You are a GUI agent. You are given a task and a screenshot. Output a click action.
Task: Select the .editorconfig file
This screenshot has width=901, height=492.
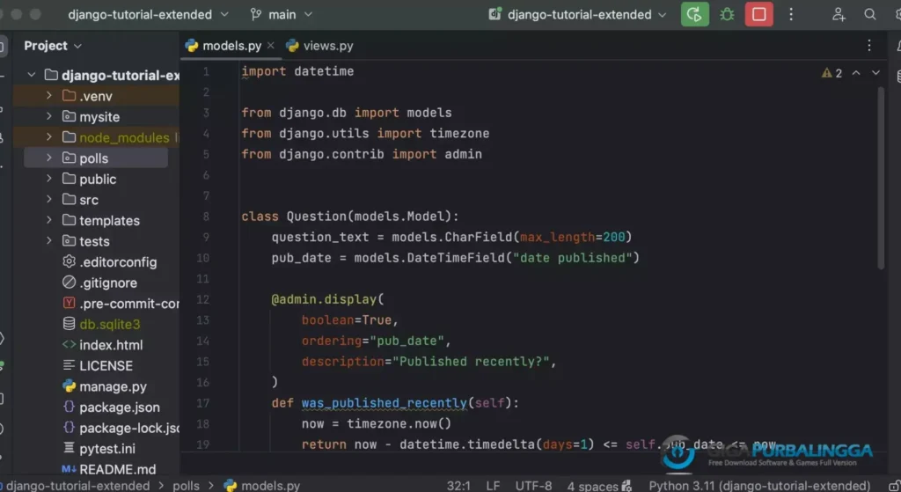pos(109,262)
